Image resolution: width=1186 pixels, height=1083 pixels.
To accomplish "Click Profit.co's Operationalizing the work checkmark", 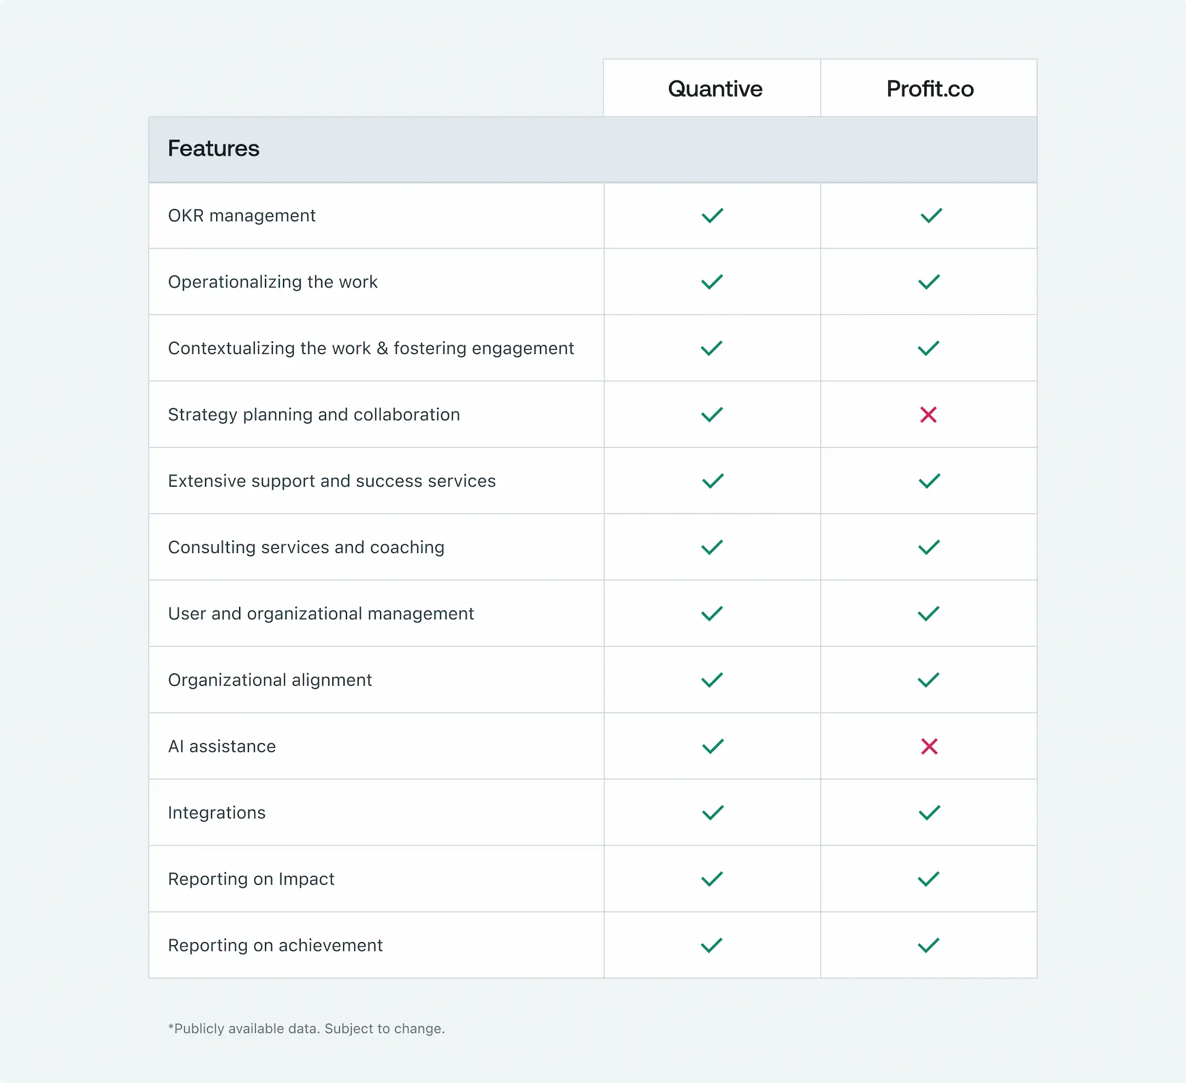I will click(x=928, y=282).
